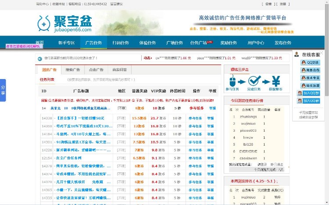Open 新手专区 navigation item
The height and width of the screenshot is (205, 329).
(67, 43)
